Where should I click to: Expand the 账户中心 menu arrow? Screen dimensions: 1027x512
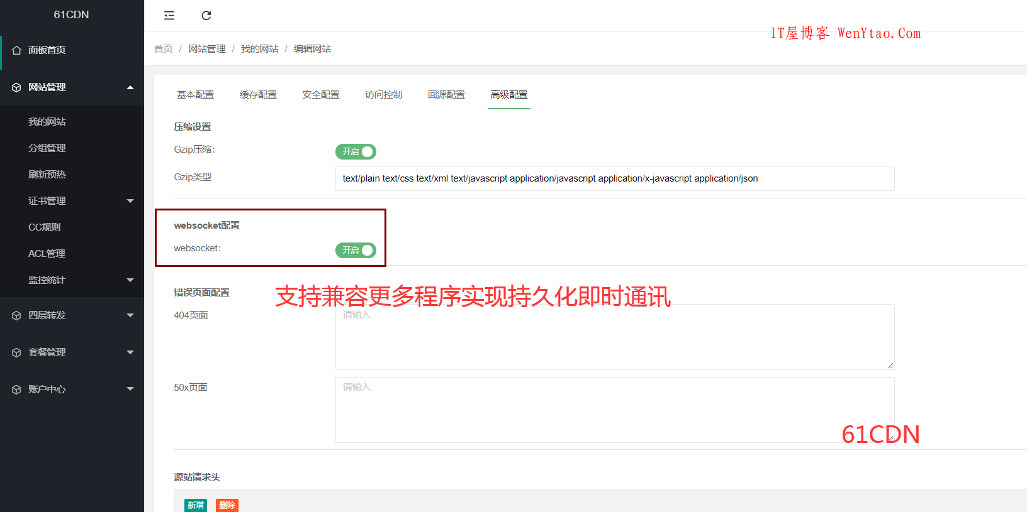[130, 389]
